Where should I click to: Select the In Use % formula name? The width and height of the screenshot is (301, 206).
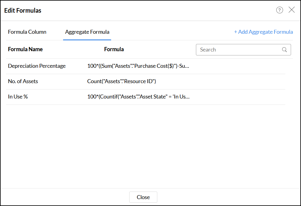pos(18,97)
